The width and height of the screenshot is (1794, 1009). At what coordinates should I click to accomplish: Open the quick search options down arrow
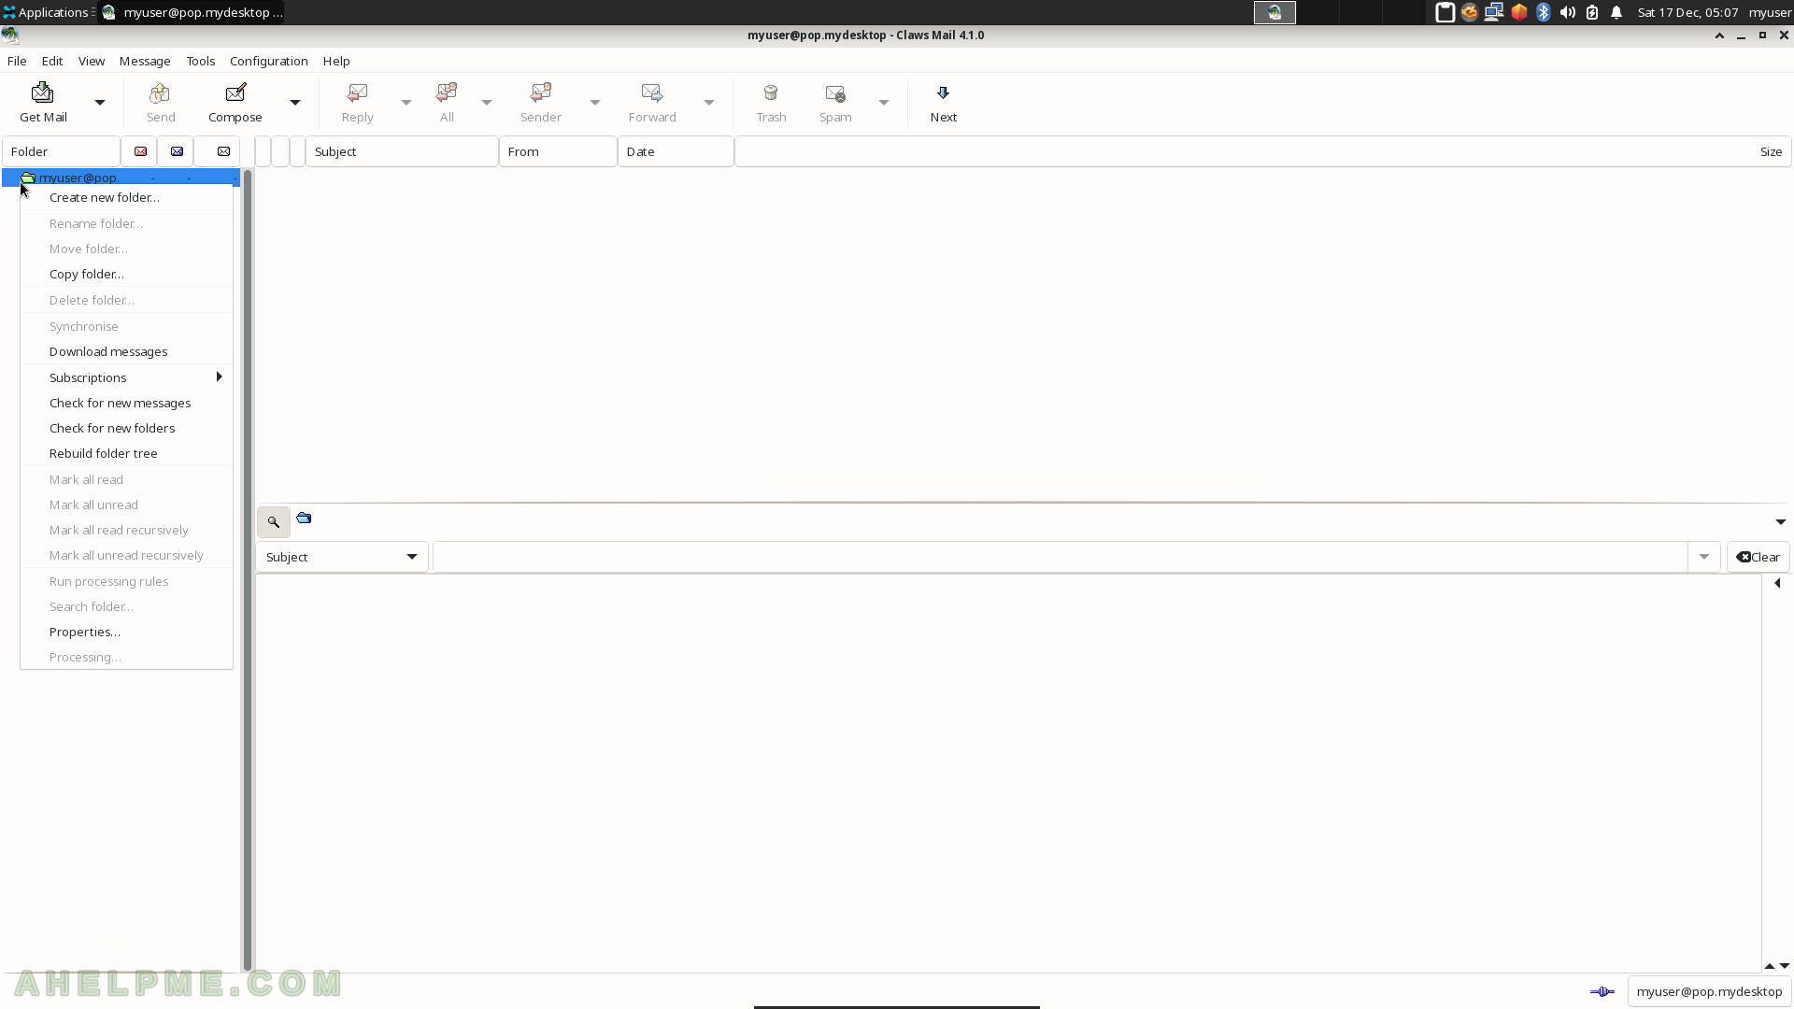[1780, 522]
